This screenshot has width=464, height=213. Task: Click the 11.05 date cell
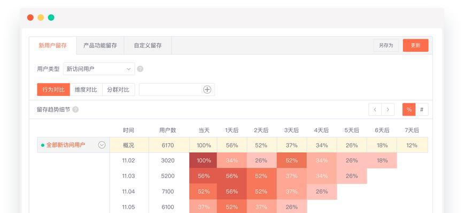(128, 207)
